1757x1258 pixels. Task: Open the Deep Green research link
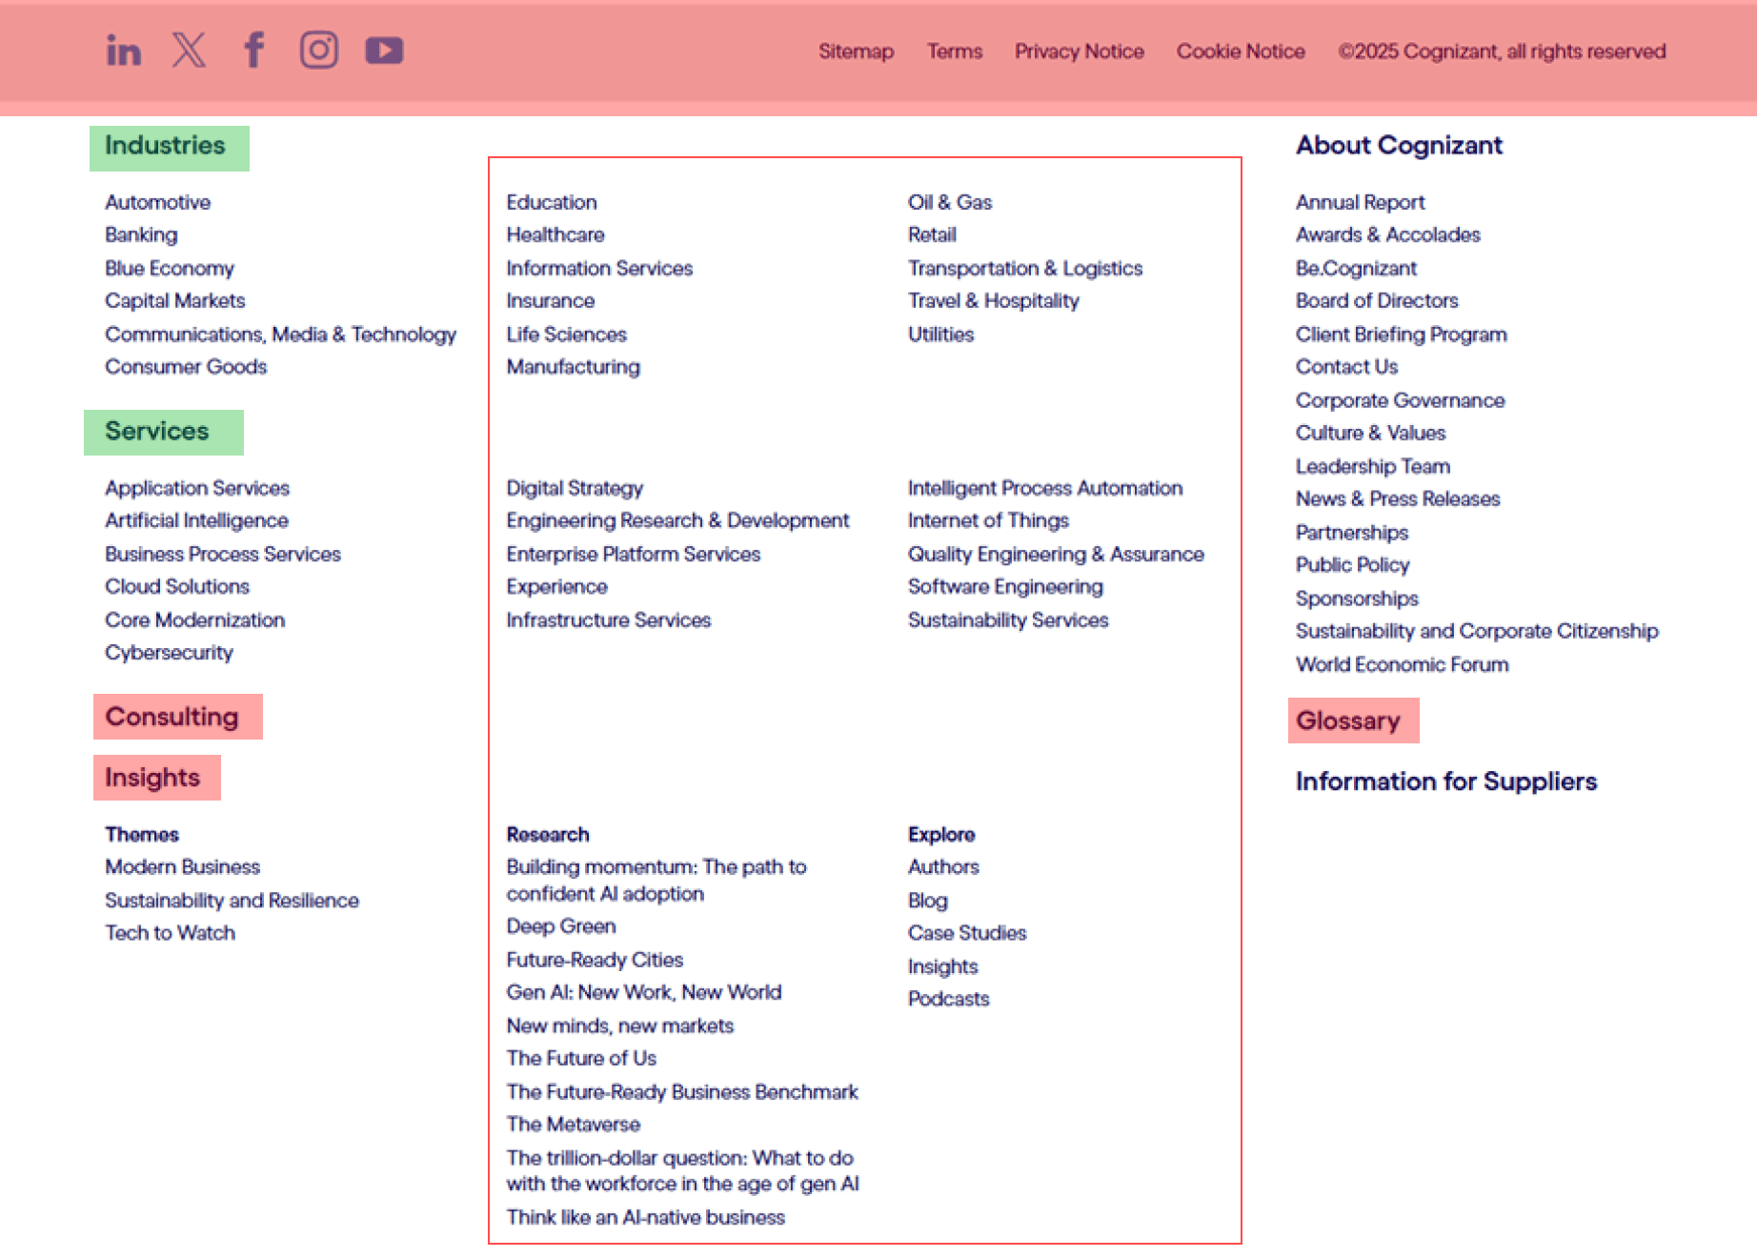(561, 926)
